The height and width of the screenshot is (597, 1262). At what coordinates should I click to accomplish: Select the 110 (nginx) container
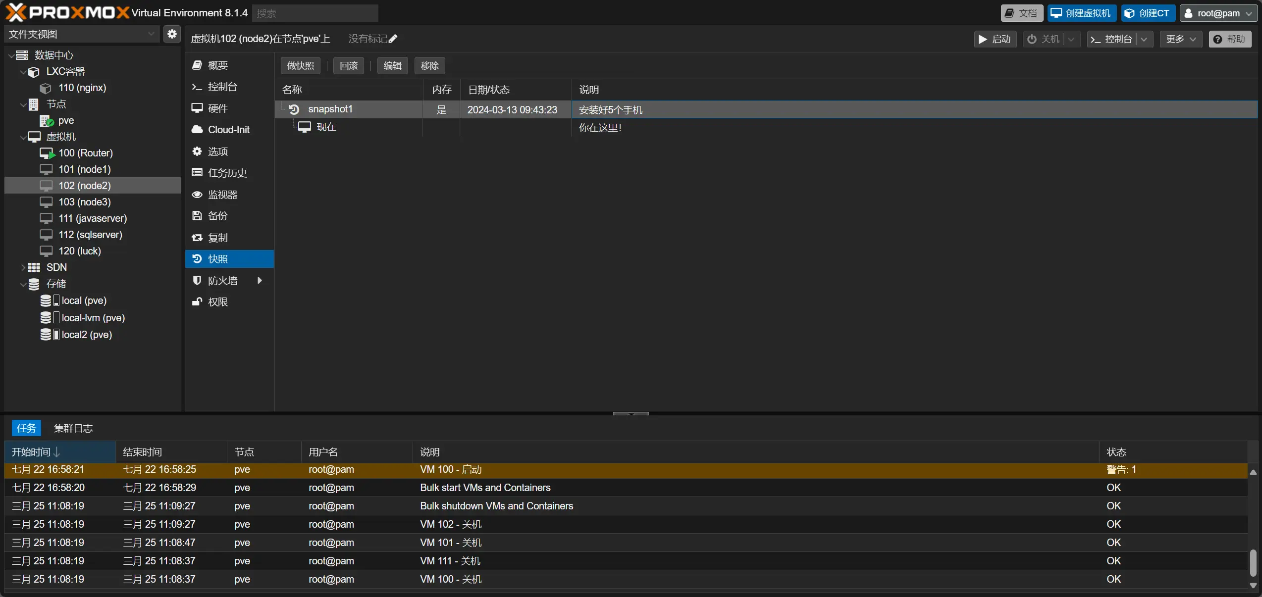click(x=82, y=88)
